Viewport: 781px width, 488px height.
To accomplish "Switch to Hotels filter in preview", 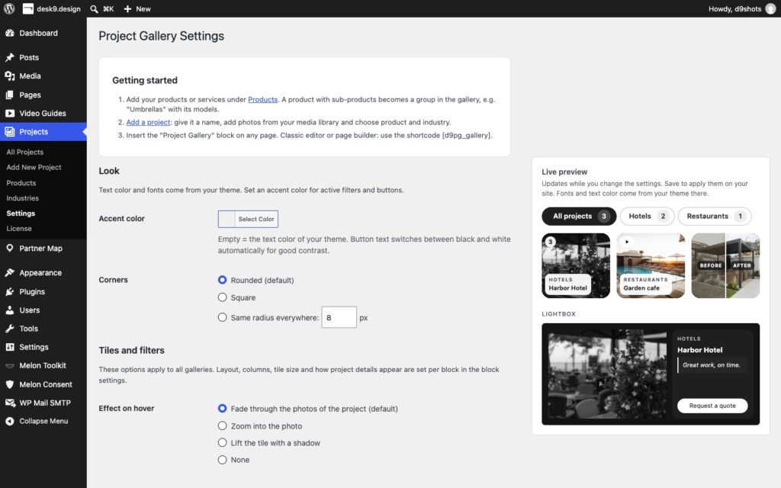I will click(x=647, y=216).
